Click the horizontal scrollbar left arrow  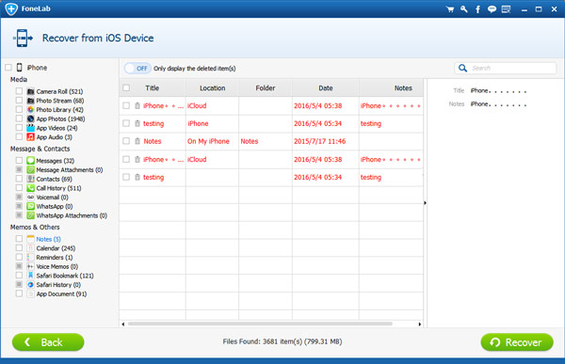point(123,324)
